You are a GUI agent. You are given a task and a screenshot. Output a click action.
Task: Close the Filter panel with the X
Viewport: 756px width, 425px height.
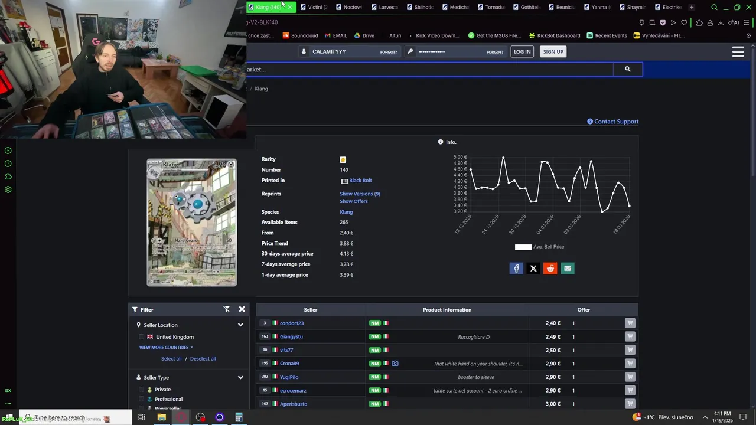(242, 309)
